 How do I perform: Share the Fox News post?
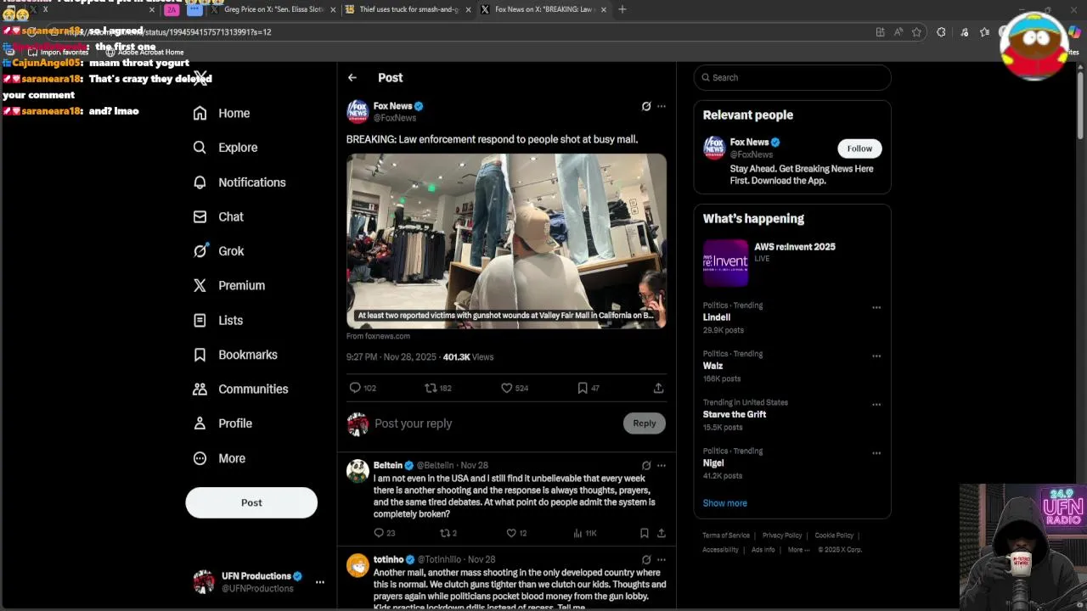[658, 388]
